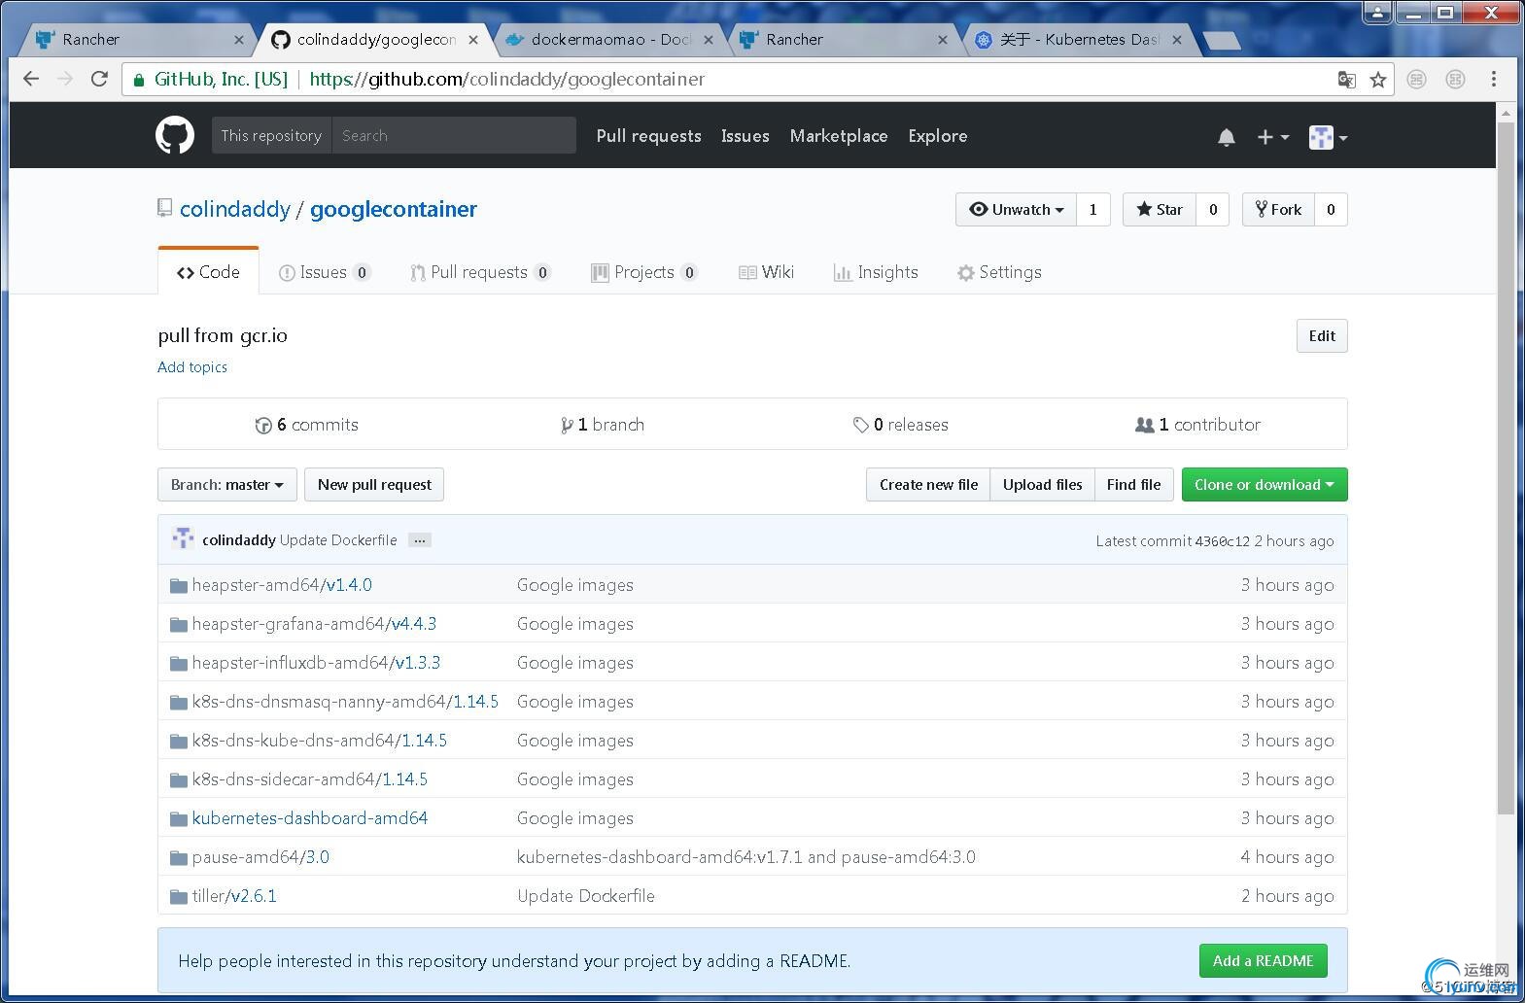This screenshot has width=1525, height=1003.
Task: Star the repository
Action: pos(1160,210)
